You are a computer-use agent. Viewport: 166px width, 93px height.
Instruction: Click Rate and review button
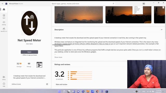coord(61,84)
